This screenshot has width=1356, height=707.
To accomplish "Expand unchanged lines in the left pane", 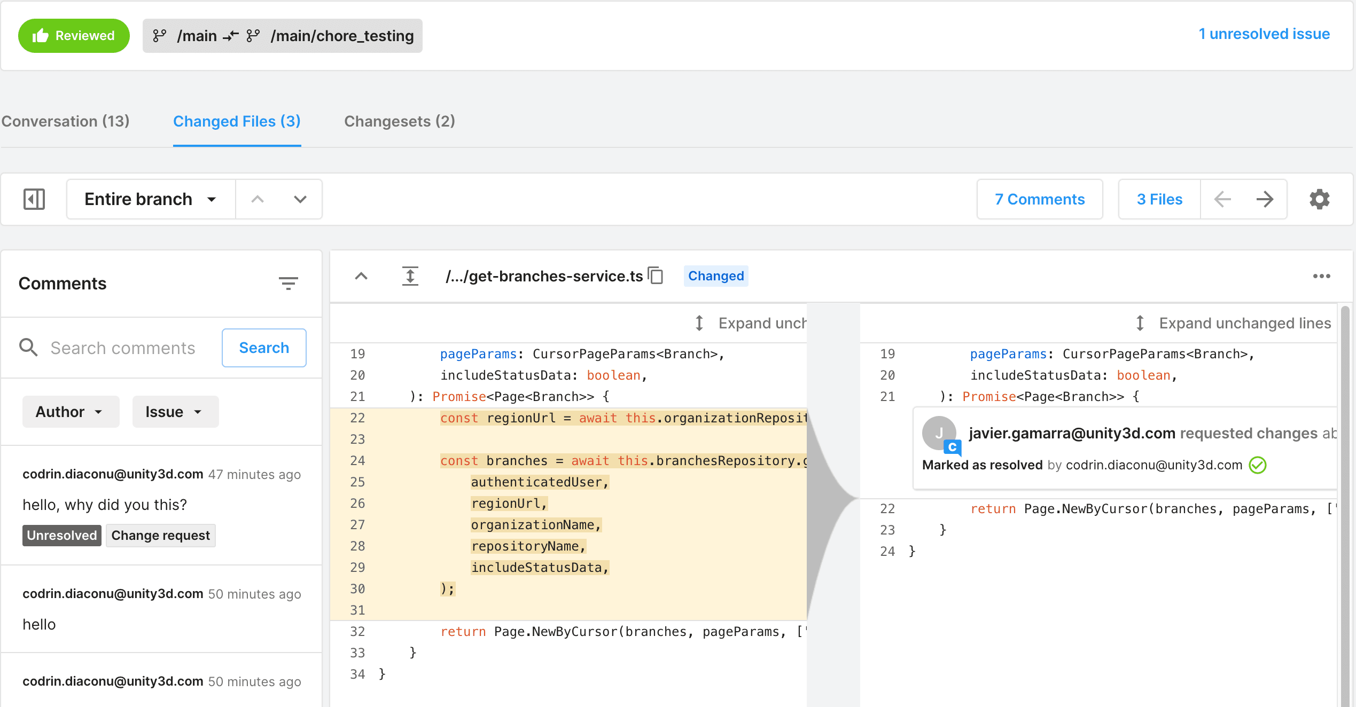I will tap(750, 323).
